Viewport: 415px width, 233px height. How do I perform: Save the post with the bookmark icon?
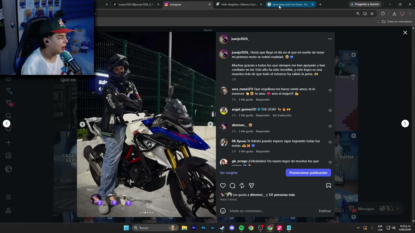[328, 185]
